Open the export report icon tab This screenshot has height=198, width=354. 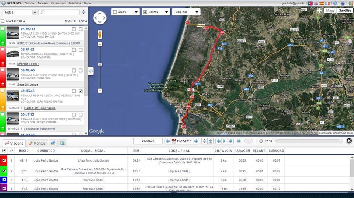(62, 143)
